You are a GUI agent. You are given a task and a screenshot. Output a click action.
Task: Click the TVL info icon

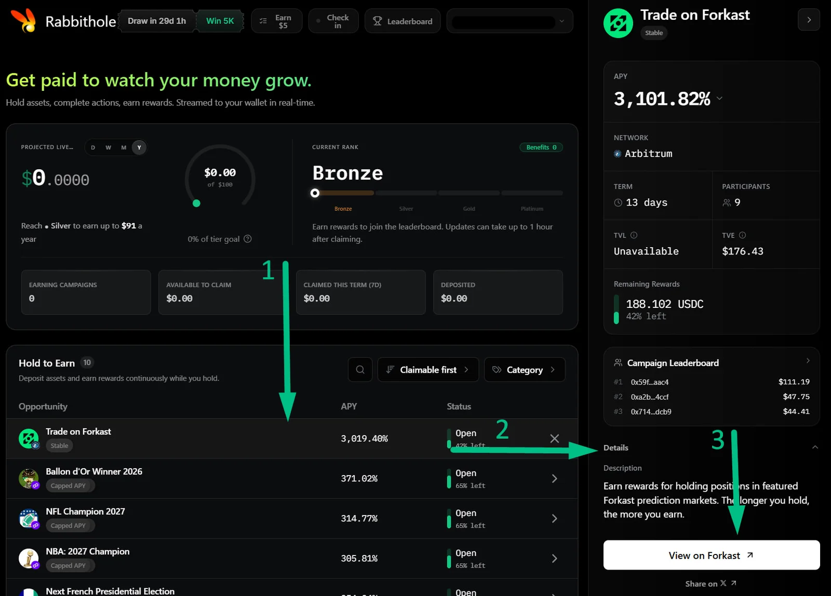[634, 235]
